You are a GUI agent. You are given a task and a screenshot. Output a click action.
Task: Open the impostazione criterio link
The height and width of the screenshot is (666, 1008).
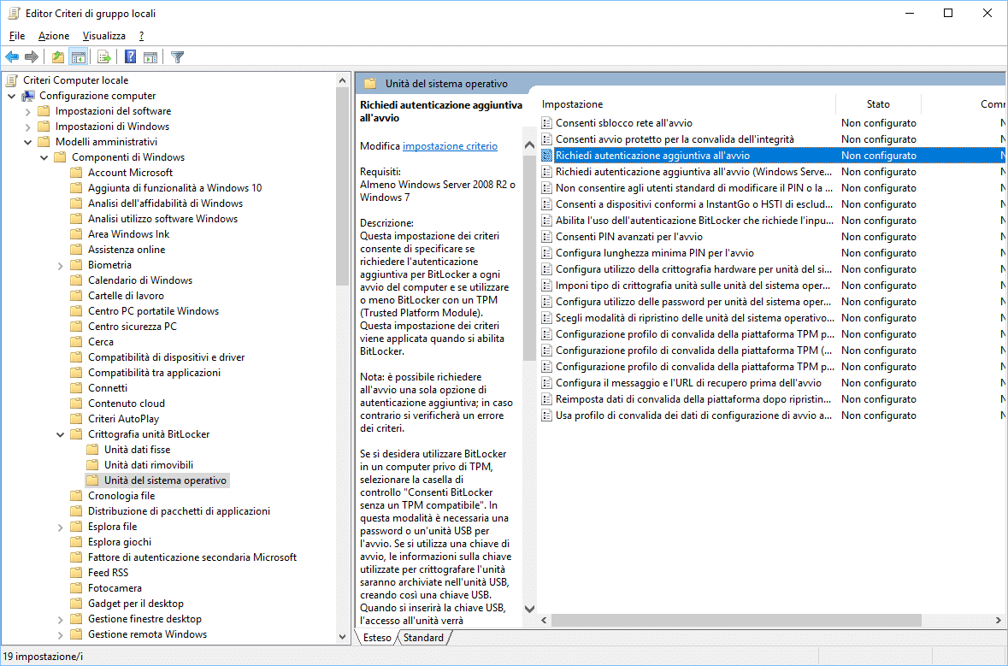(450, 146)
